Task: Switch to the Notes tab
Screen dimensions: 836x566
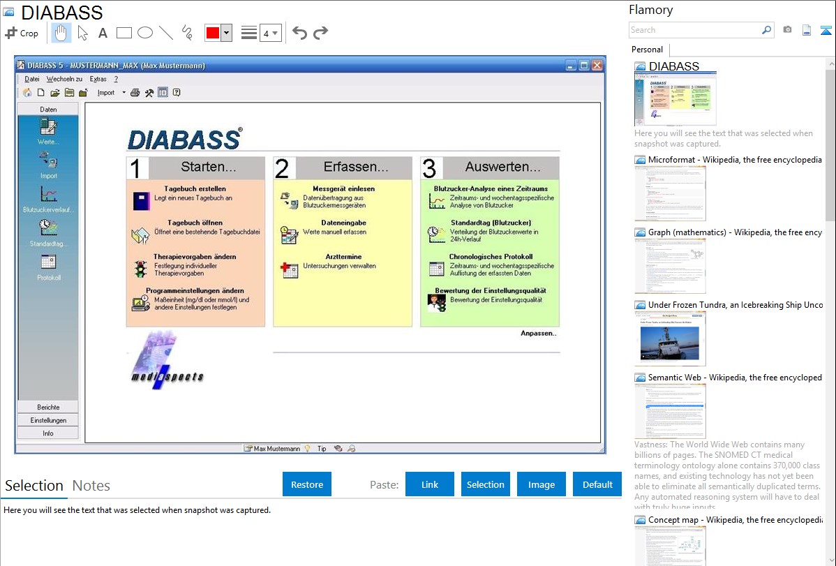Action: [91, 486]
